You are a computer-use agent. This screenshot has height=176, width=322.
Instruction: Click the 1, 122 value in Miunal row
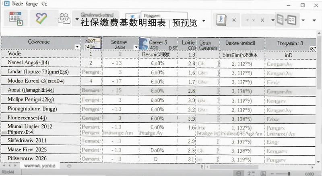242,128
